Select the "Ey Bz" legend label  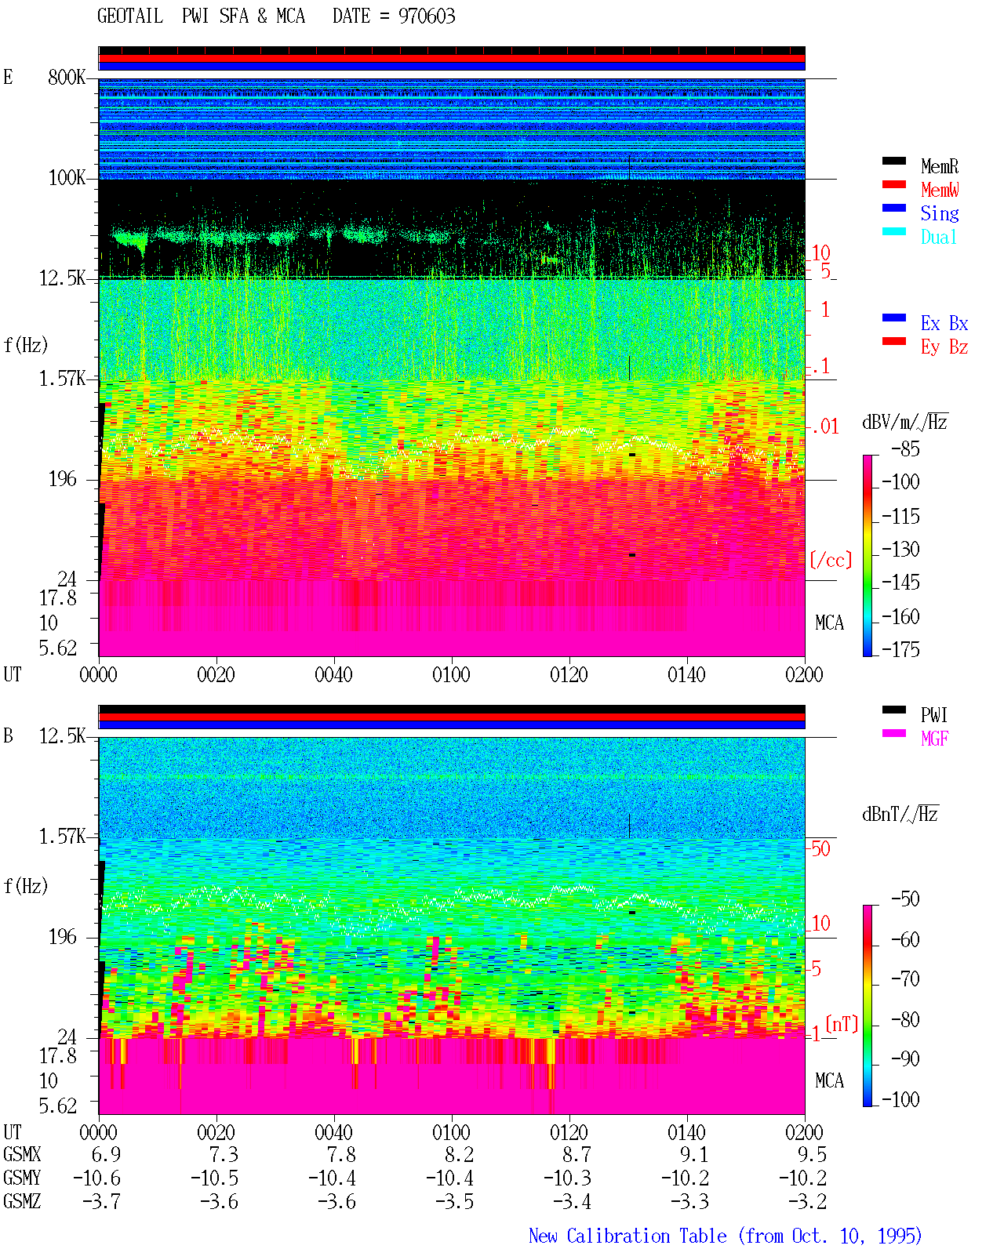(x=944, y=347)
